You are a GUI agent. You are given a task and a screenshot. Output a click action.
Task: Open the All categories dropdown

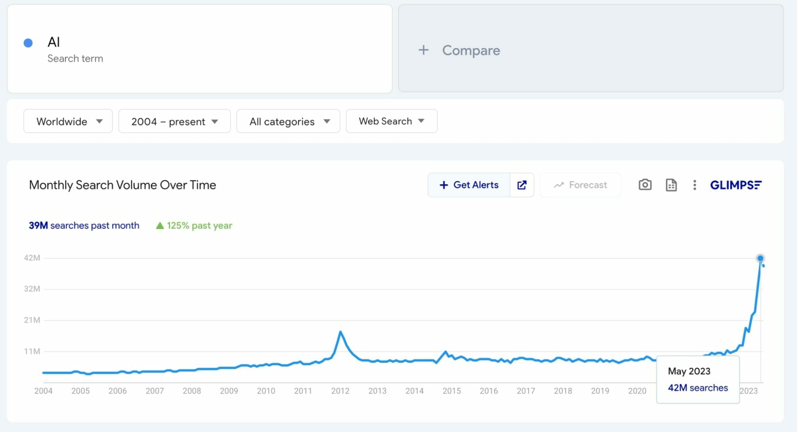click(x=288, y=121)
